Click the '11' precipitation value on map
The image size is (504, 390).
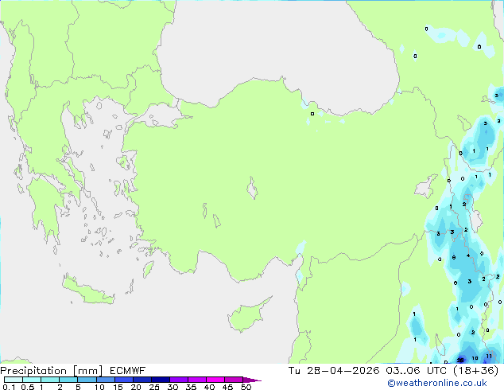coord(489,357)
